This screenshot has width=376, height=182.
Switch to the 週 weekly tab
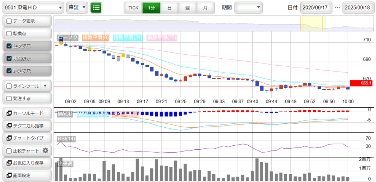click(187, 8)
